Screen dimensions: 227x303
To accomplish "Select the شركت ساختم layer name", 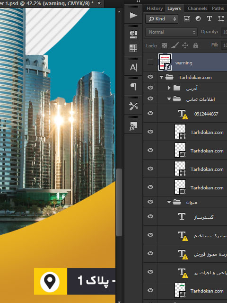I will (210, 236).
